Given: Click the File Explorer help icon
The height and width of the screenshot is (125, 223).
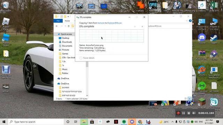Looking at the screenshot, I should [190, 21].
